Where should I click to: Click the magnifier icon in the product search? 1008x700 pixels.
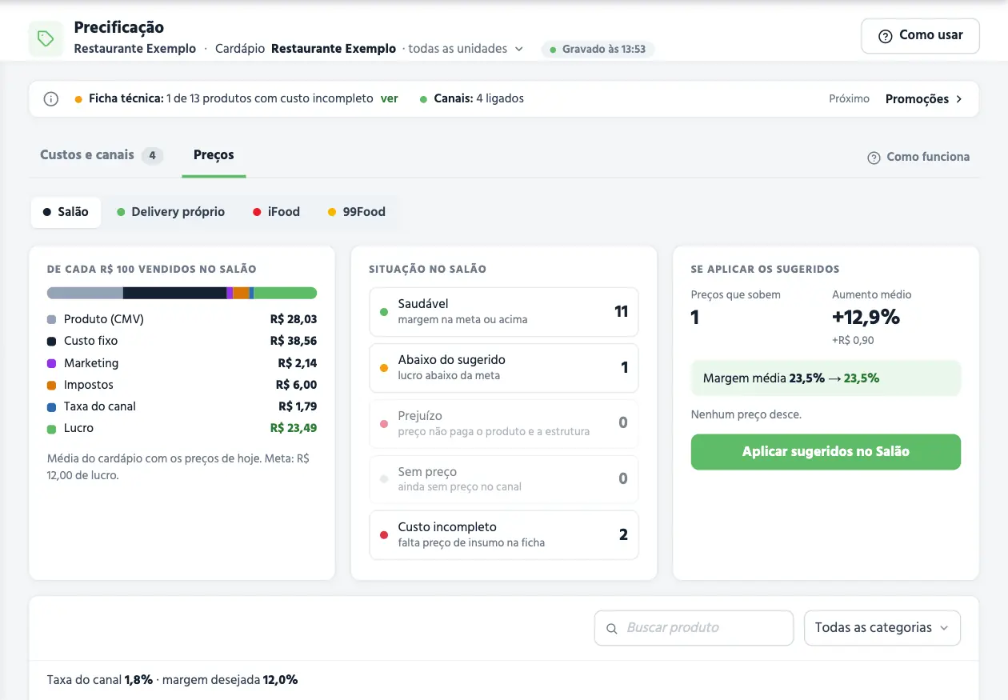(x=612, y=629)
